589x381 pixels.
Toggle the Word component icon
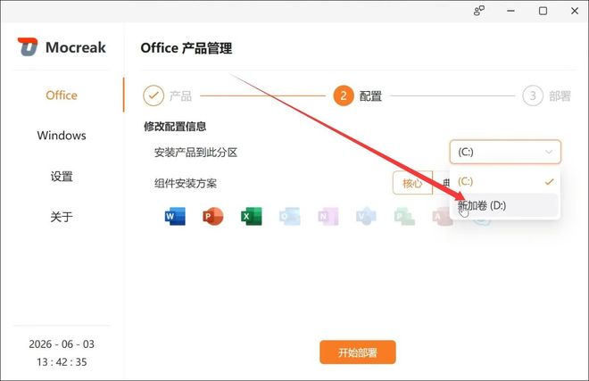click(x=175, y=216)
